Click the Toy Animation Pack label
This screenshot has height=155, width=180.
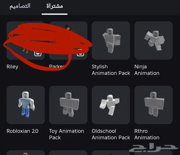[66, 134]
